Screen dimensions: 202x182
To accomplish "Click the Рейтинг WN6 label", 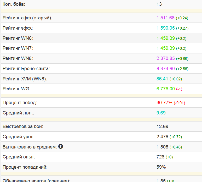I will click(18, 38).
